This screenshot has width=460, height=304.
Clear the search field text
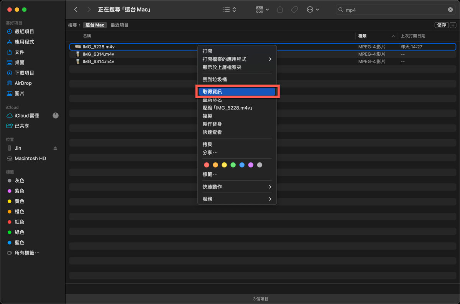pos(450,10)
